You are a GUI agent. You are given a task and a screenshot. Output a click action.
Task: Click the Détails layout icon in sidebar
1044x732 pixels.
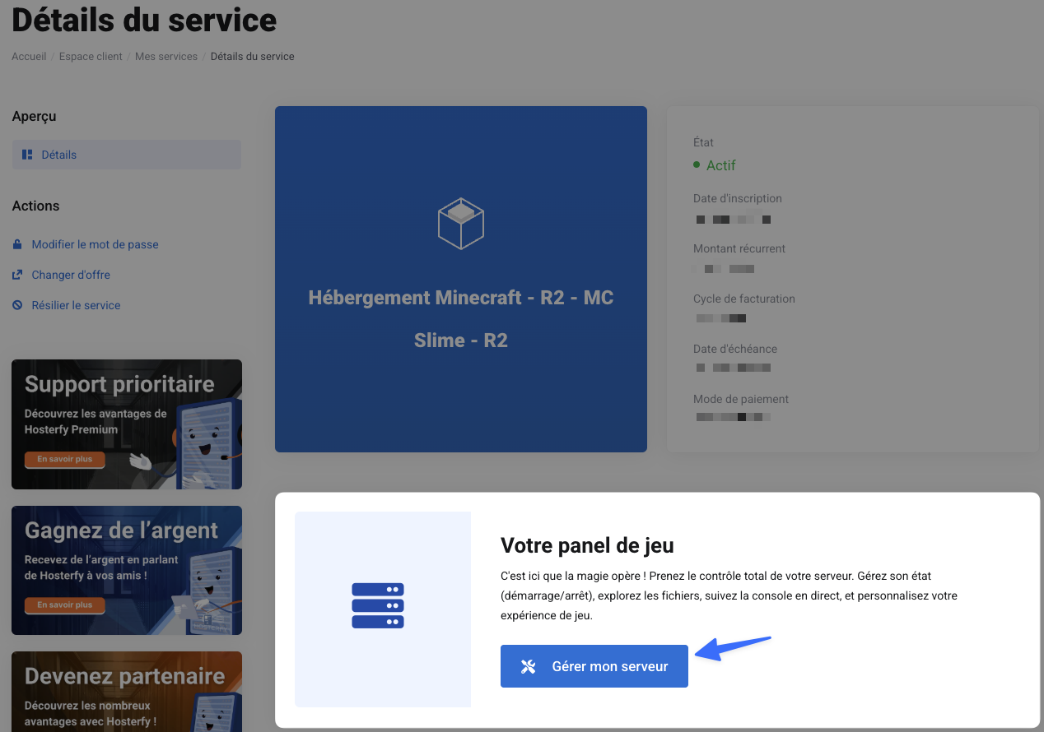click(x=27, y=155)
